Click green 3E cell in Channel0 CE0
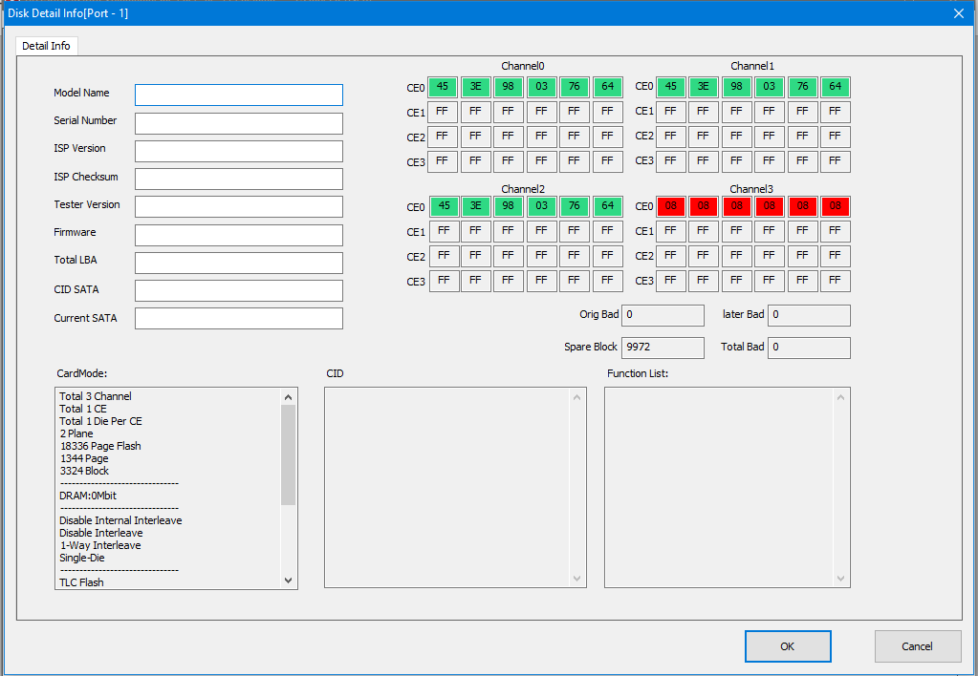The width and height of the screenshot is (978, 676). (x=476, y=87)
